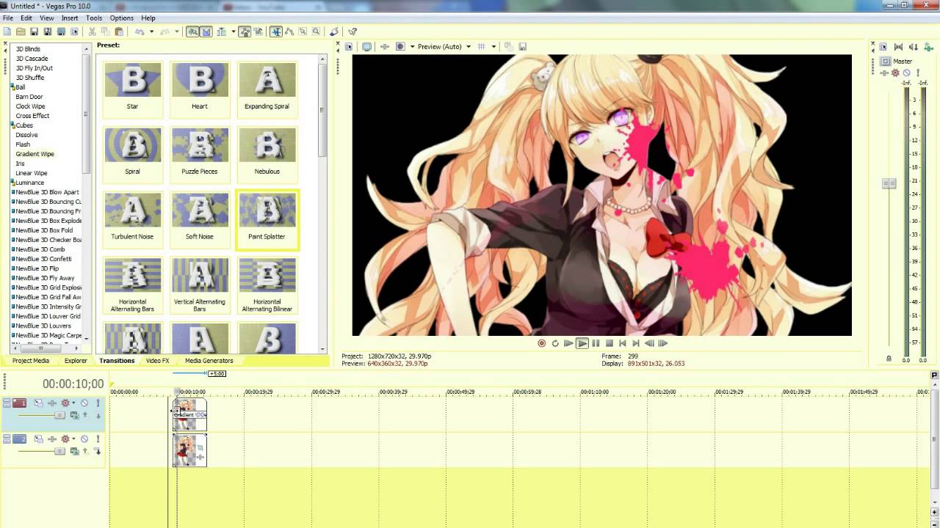The width and height of the screenshot is (940, 528).
Task: Toggle Automatic Crossfades in the toolbar
Action: (x=206, y=32)
